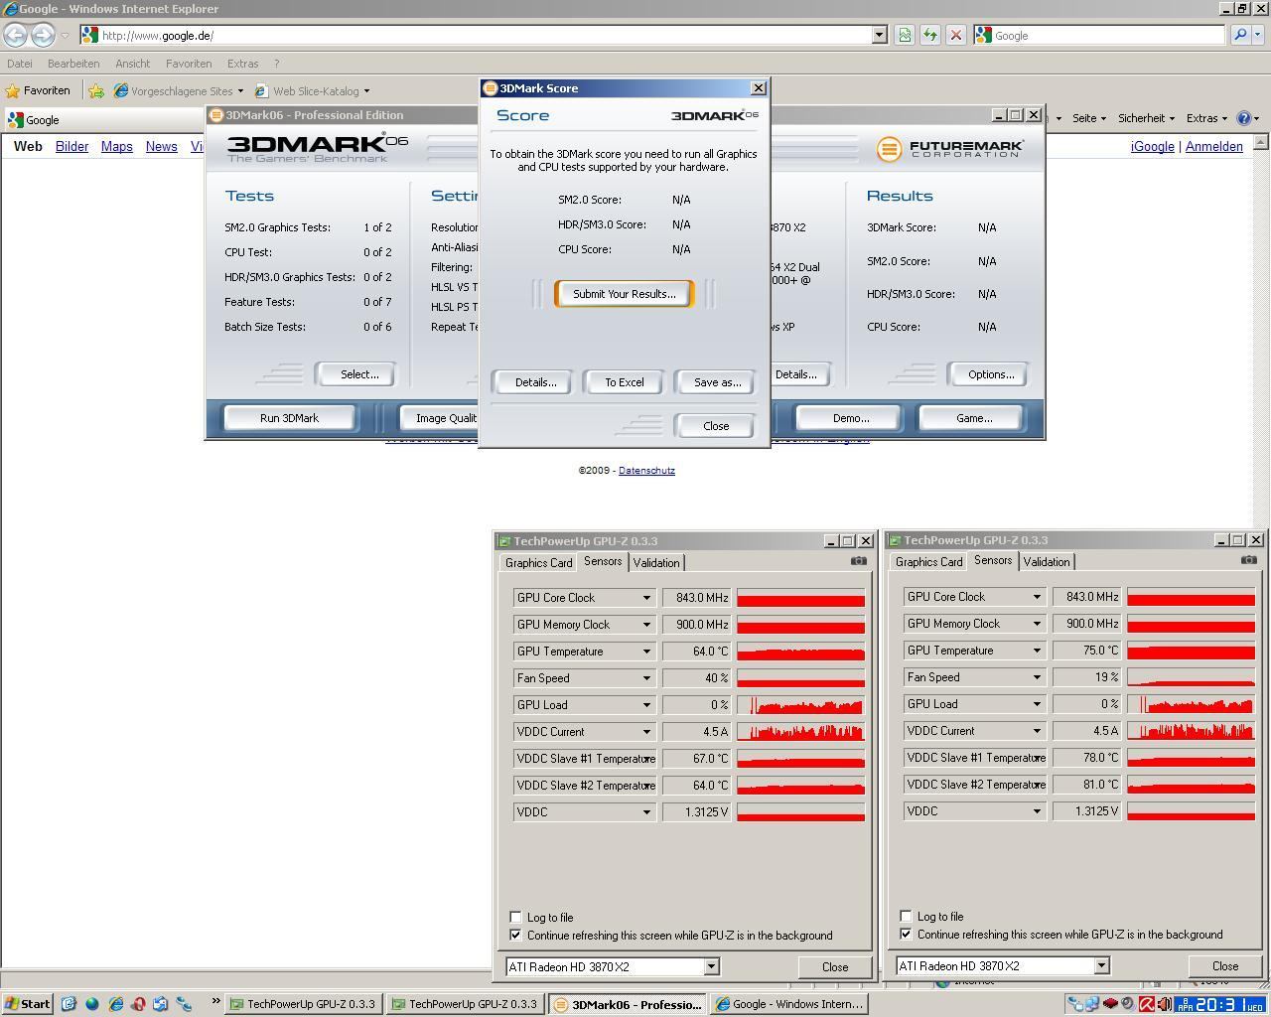Screen dimensions: 1271x1017
Task: Export results with To Excel button
Action: point(624,382)
